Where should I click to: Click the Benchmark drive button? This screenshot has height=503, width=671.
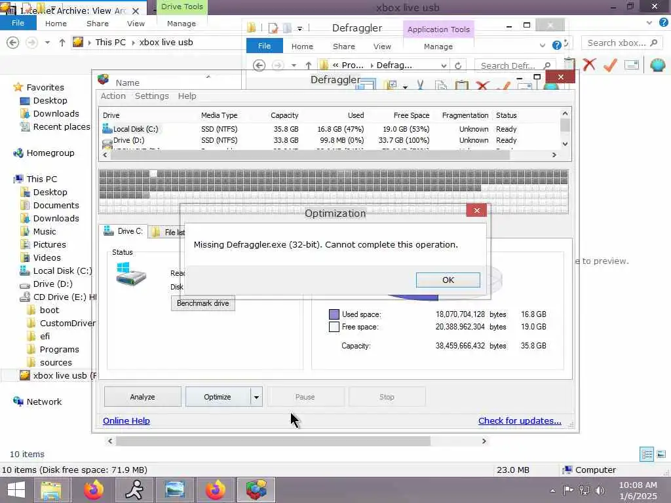click(203, 303)
